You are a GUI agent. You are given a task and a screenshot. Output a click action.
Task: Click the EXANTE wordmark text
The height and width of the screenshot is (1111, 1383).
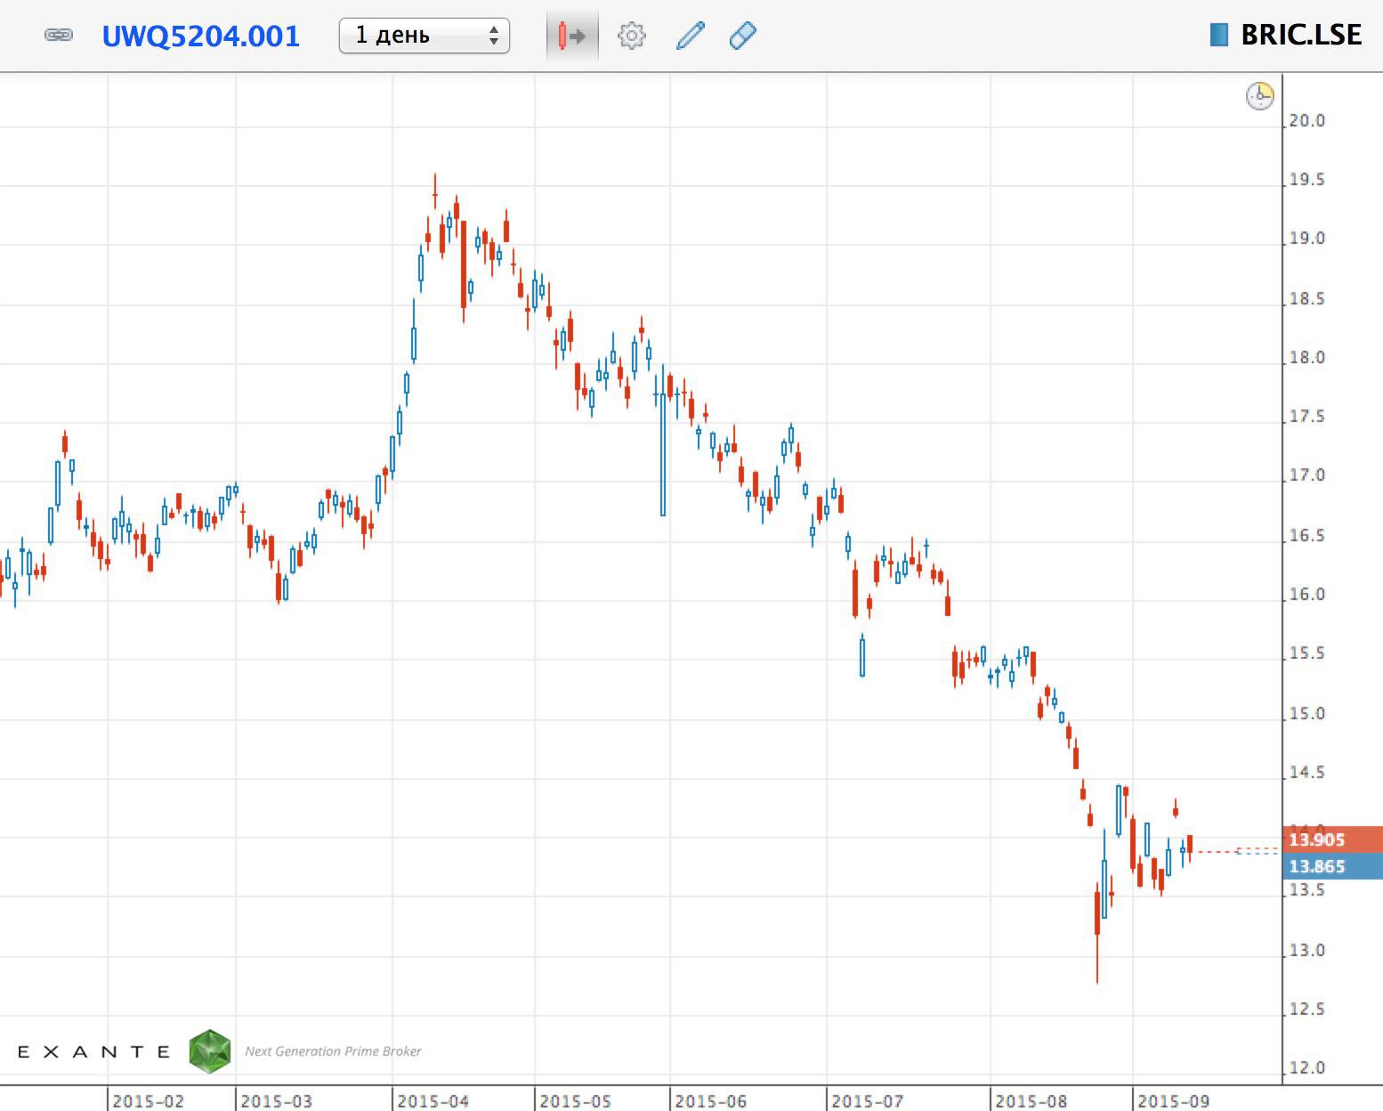tap(94, 1052)
